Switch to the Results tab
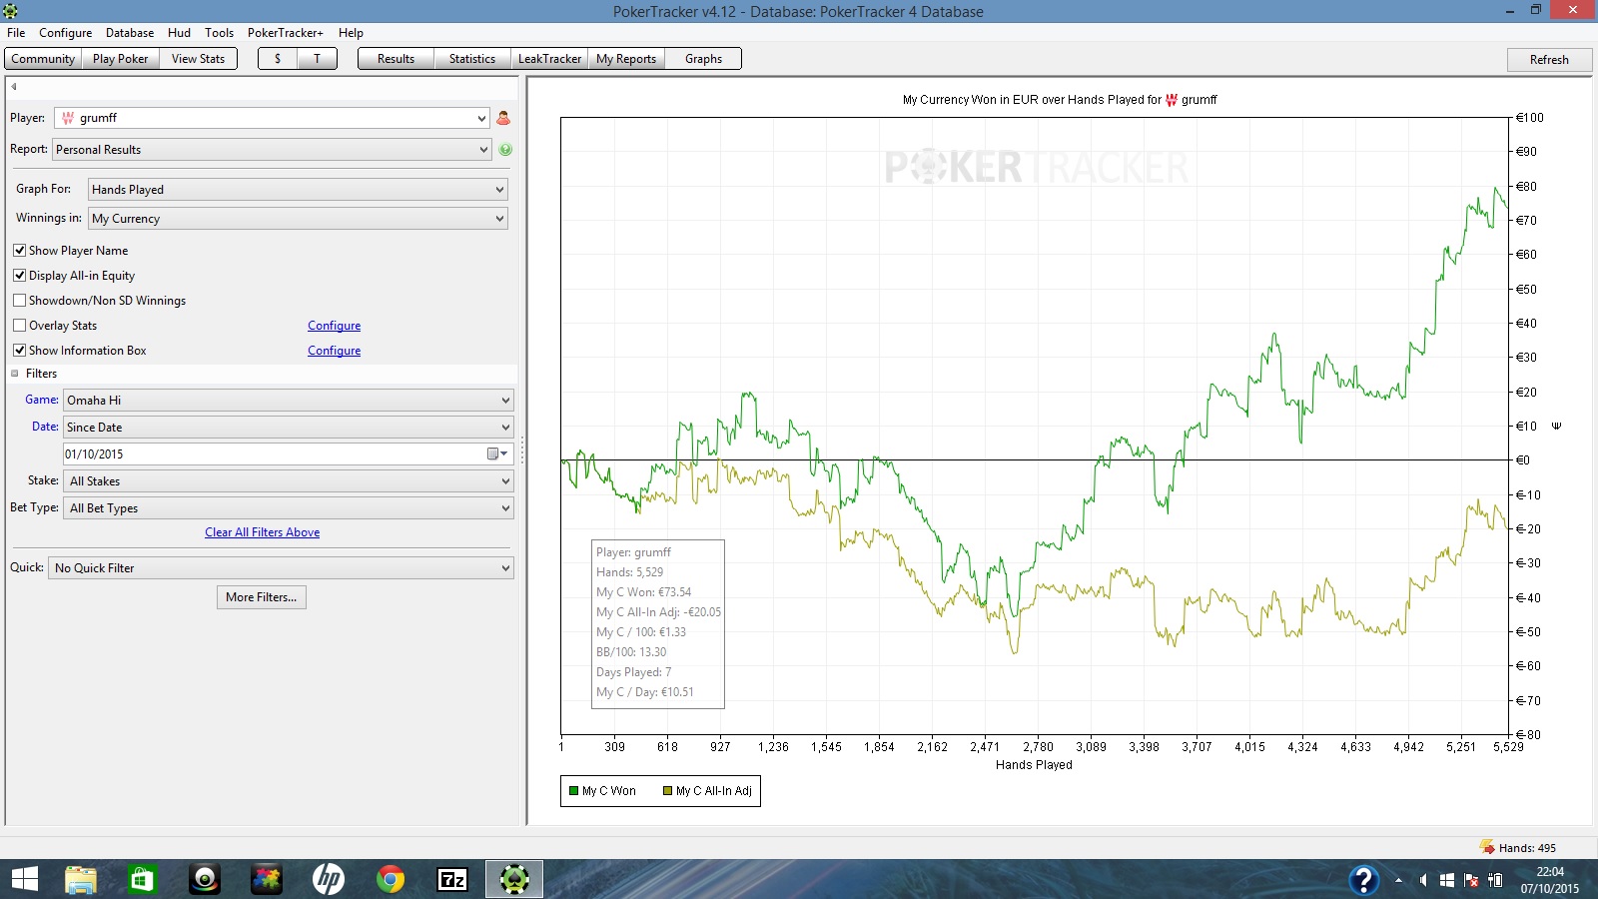Viewport: 1598px width, 899px height. (396, 59)
